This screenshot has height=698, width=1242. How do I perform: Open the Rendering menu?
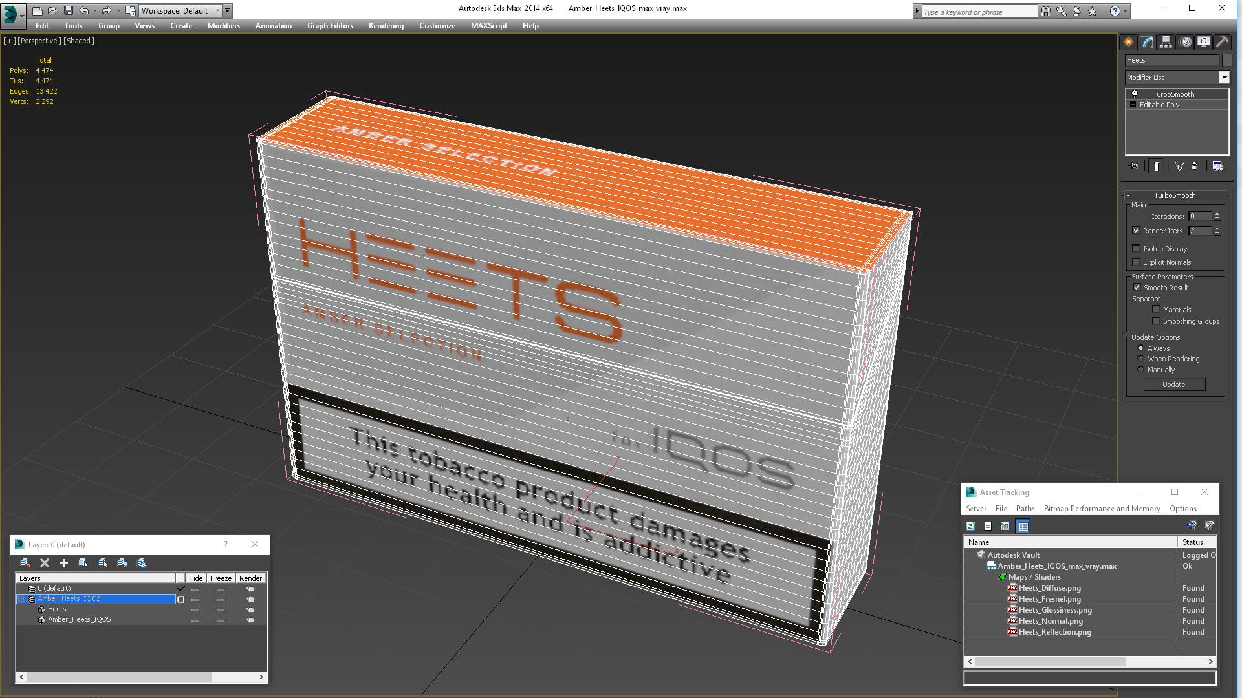(x=386, y=26)
